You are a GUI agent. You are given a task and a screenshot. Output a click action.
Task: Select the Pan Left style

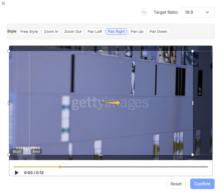point(95,32)
